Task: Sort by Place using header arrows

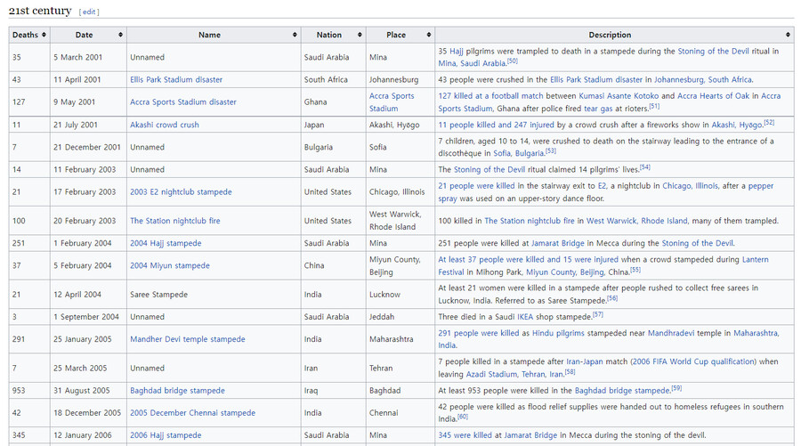Action: [x=428, y=35]
